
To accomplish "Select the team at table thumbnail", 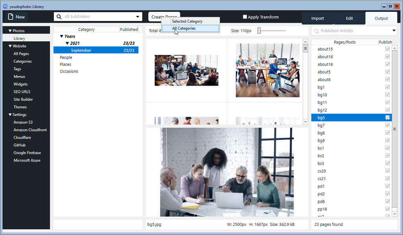I will coord(268,70).
